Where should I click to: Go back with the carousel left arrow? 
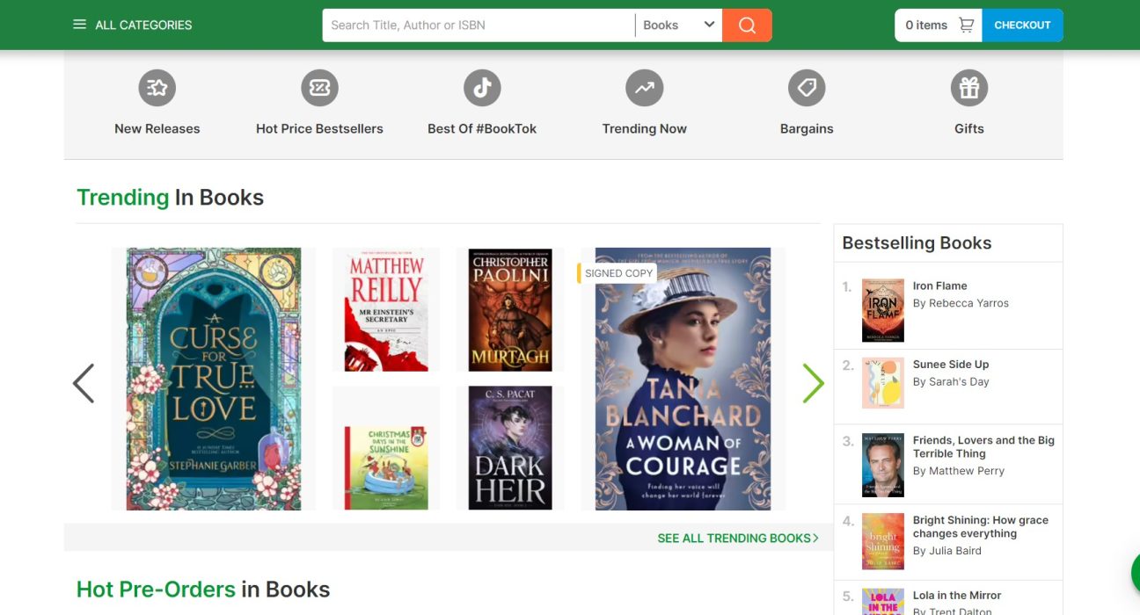84,383
